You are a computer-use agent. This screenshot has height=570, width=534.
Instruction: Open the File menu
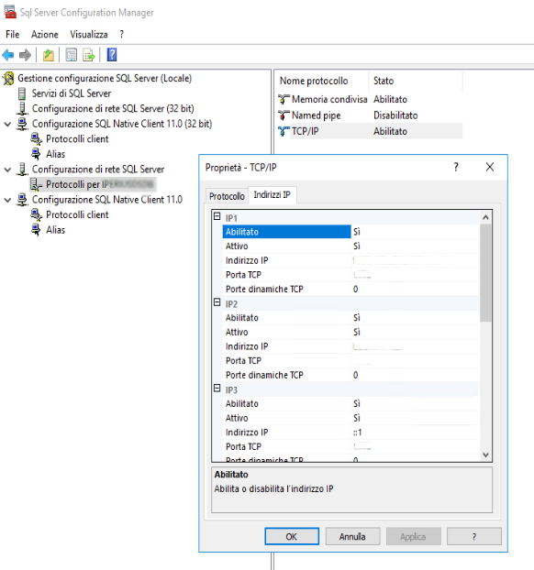coord(12,35)
